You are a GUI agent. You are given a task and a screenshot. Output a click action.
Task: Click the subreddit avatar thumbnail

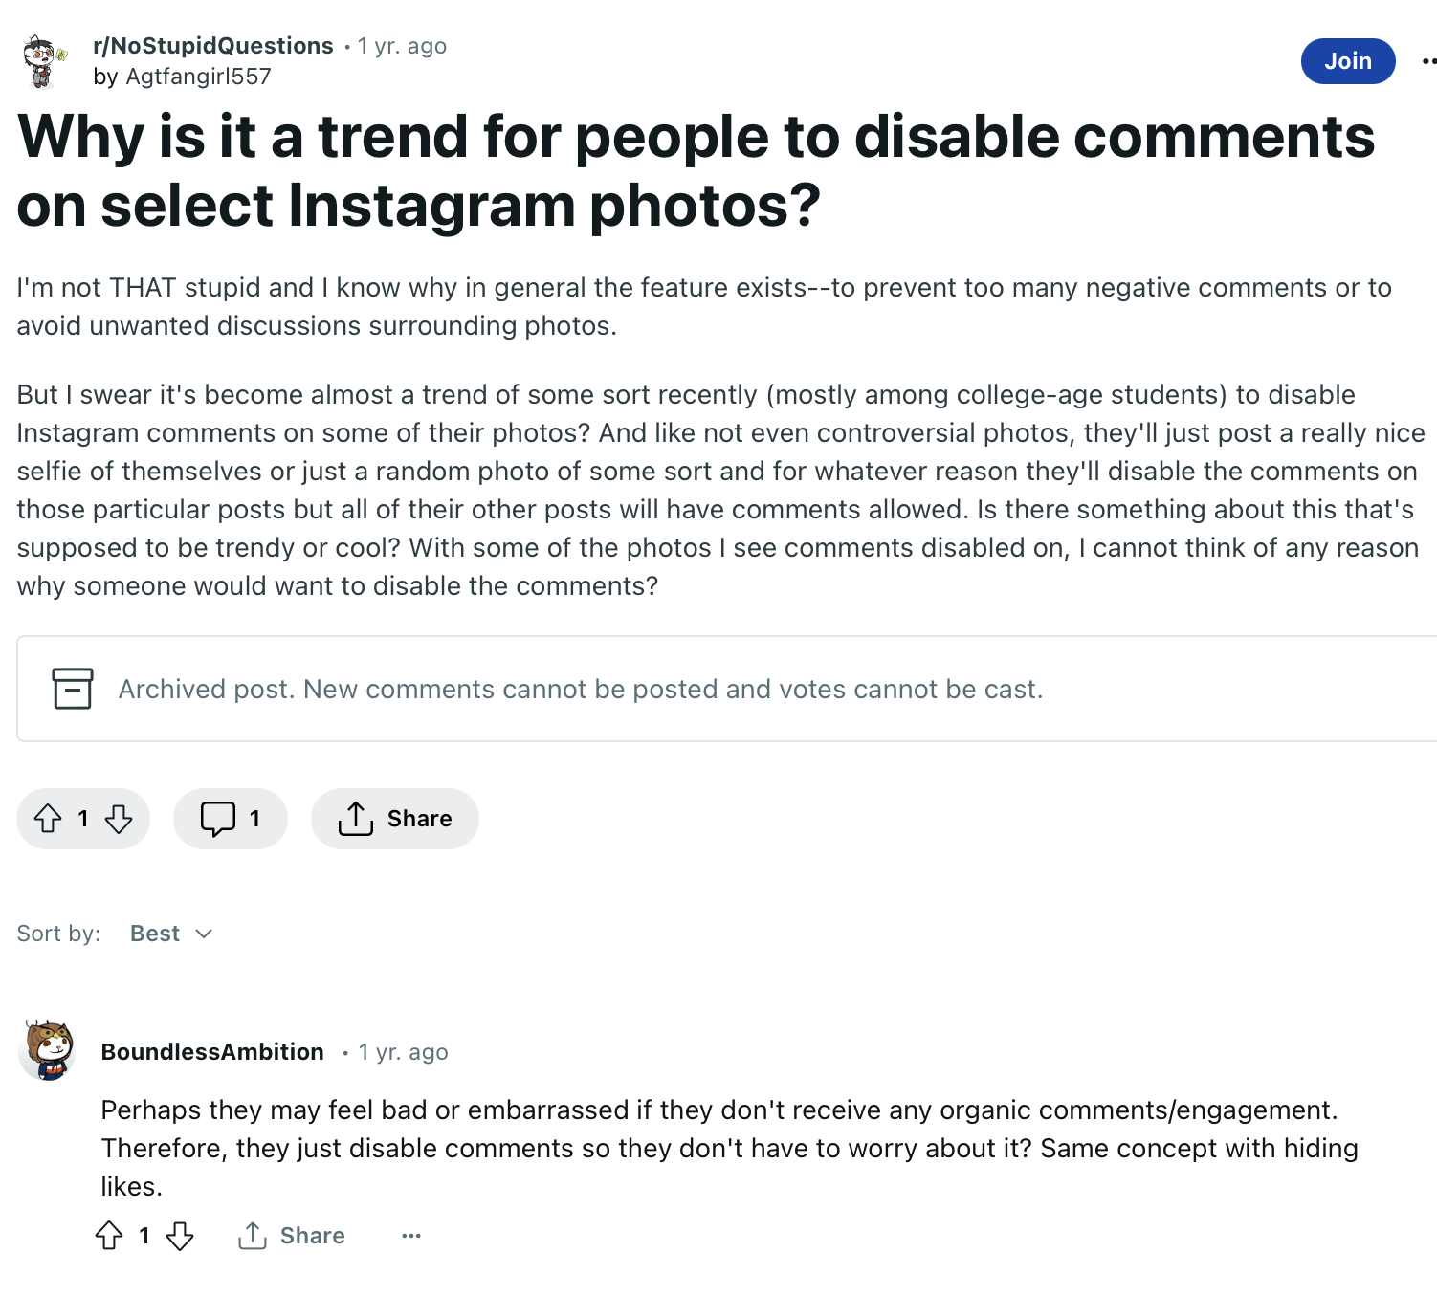pos(44,61)
